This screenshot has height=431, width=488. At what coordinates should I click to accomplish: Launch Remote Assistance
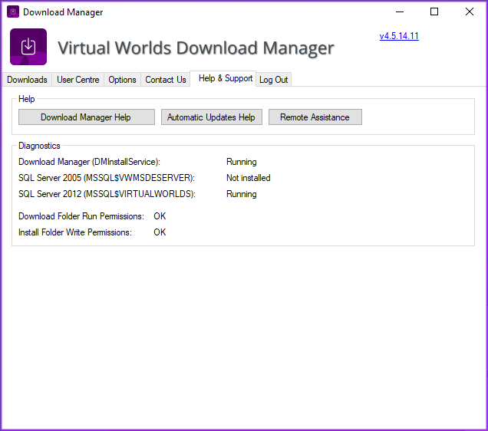pos(315,117)
